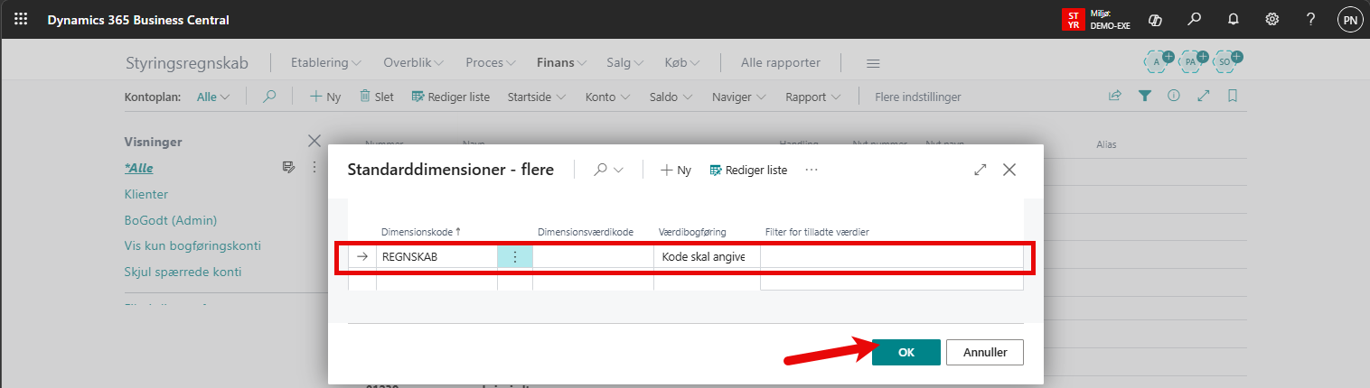1370x388 pixels.
Task: Open the notifications bell
Action: pos(1233,19)
